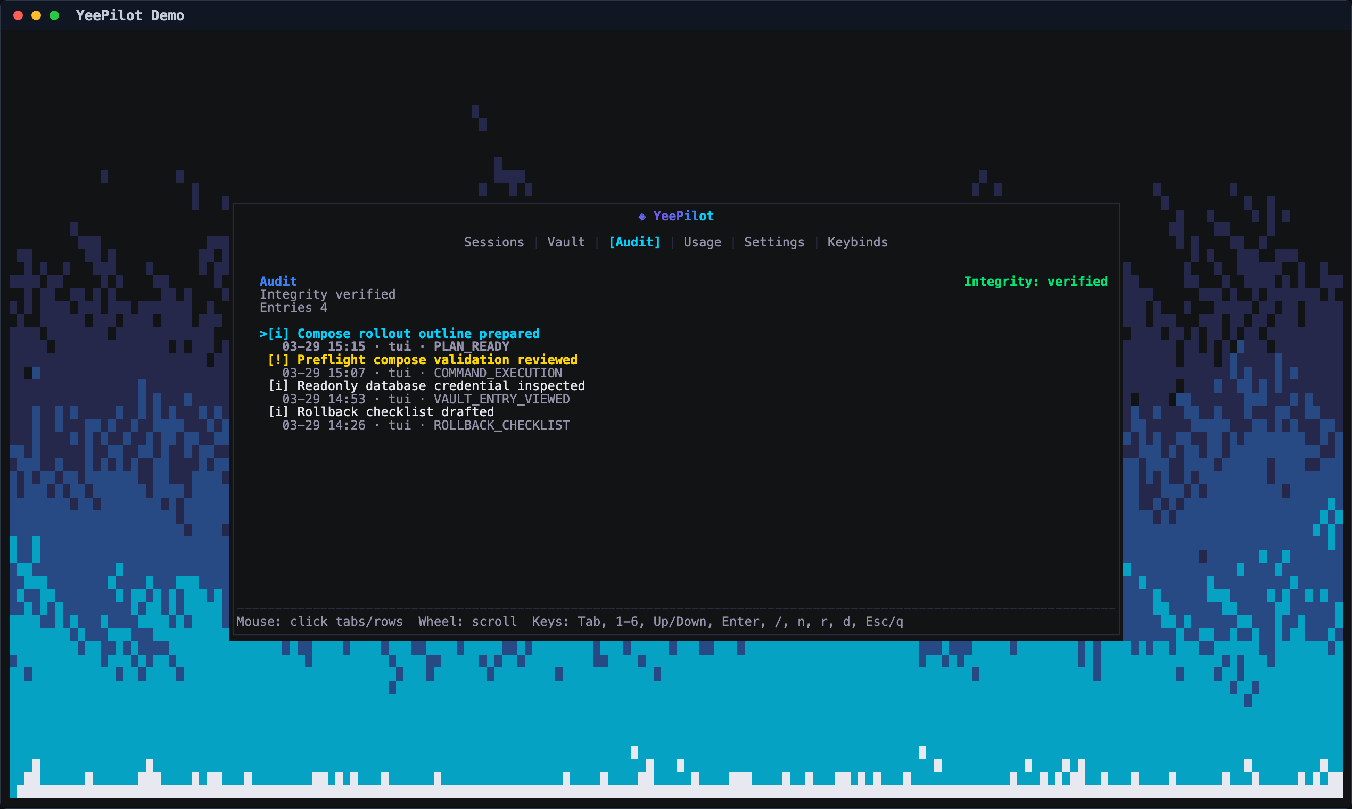The image size is (1352, 809).
Task: Maximize the window with the green button
Action: click(54, 15)
